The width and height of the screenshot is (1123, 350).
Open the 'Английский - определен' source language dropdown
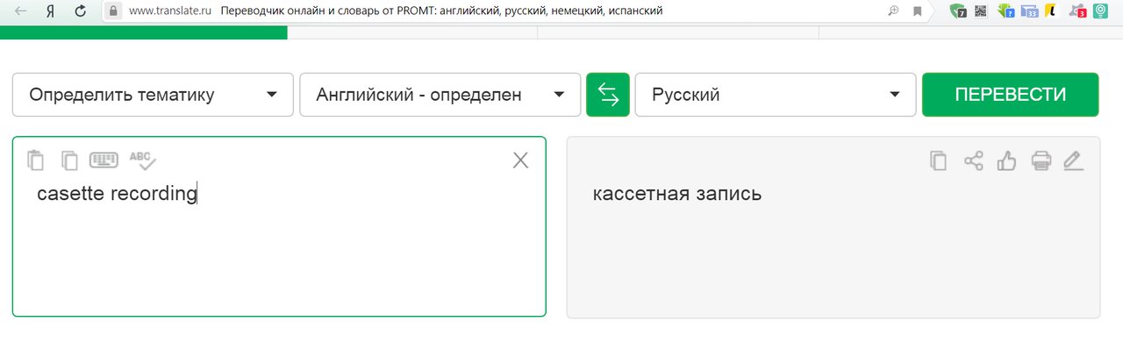[440, 95]
